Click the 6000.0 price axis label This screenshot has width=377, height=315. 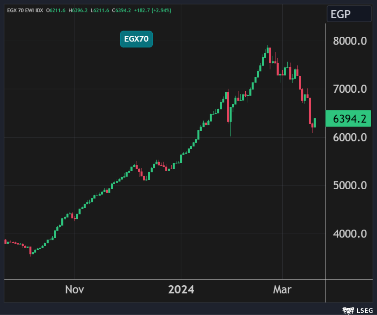click(x=349, y=137)
